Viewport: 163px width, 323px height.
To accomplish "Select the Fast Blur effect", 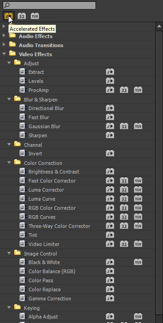I will tap(38, 117).
